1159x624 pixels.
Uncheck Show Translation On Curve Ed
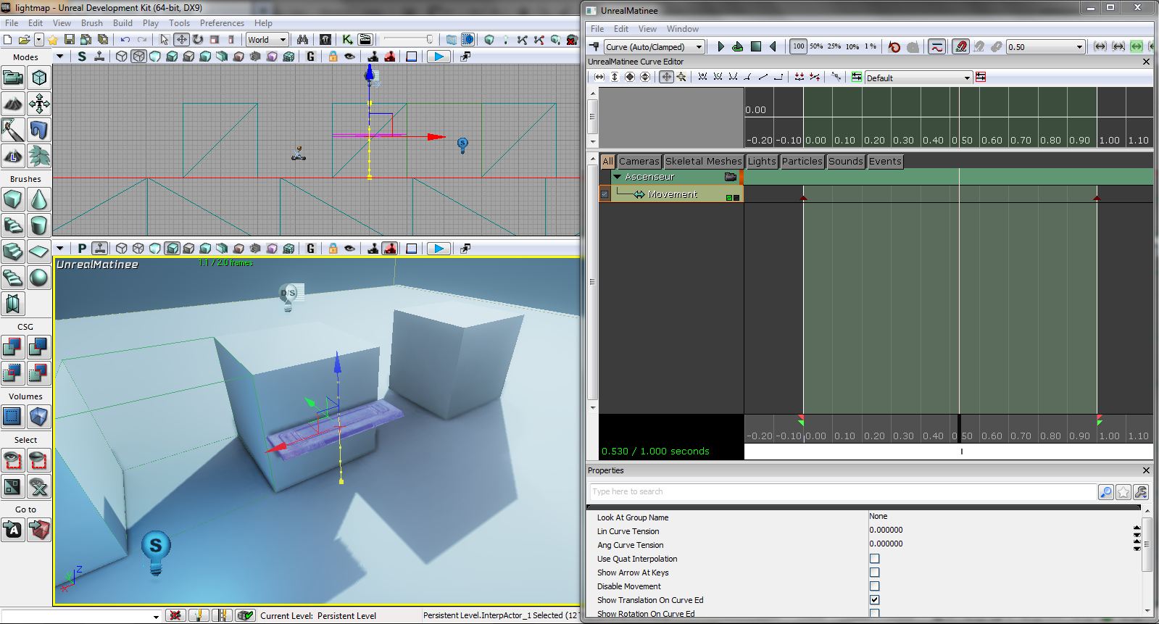[x=874, y=600]
